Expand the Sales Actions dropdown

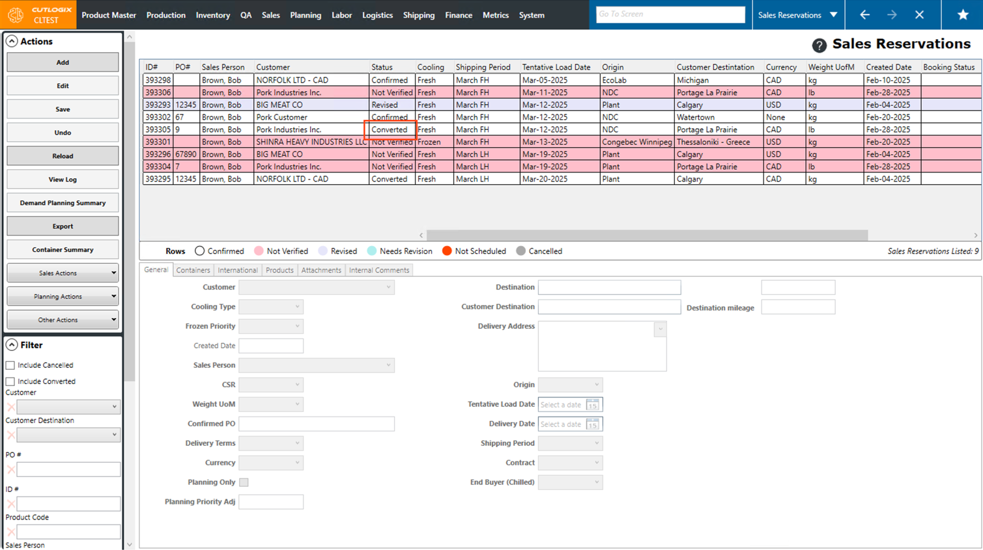pos(63,273)
